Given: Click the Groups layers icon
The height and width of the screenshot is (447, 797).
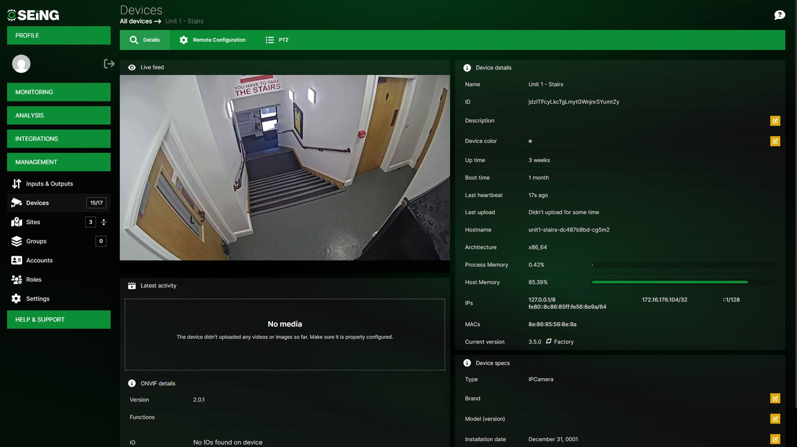Looking at the screenshot, I should 17,241.
